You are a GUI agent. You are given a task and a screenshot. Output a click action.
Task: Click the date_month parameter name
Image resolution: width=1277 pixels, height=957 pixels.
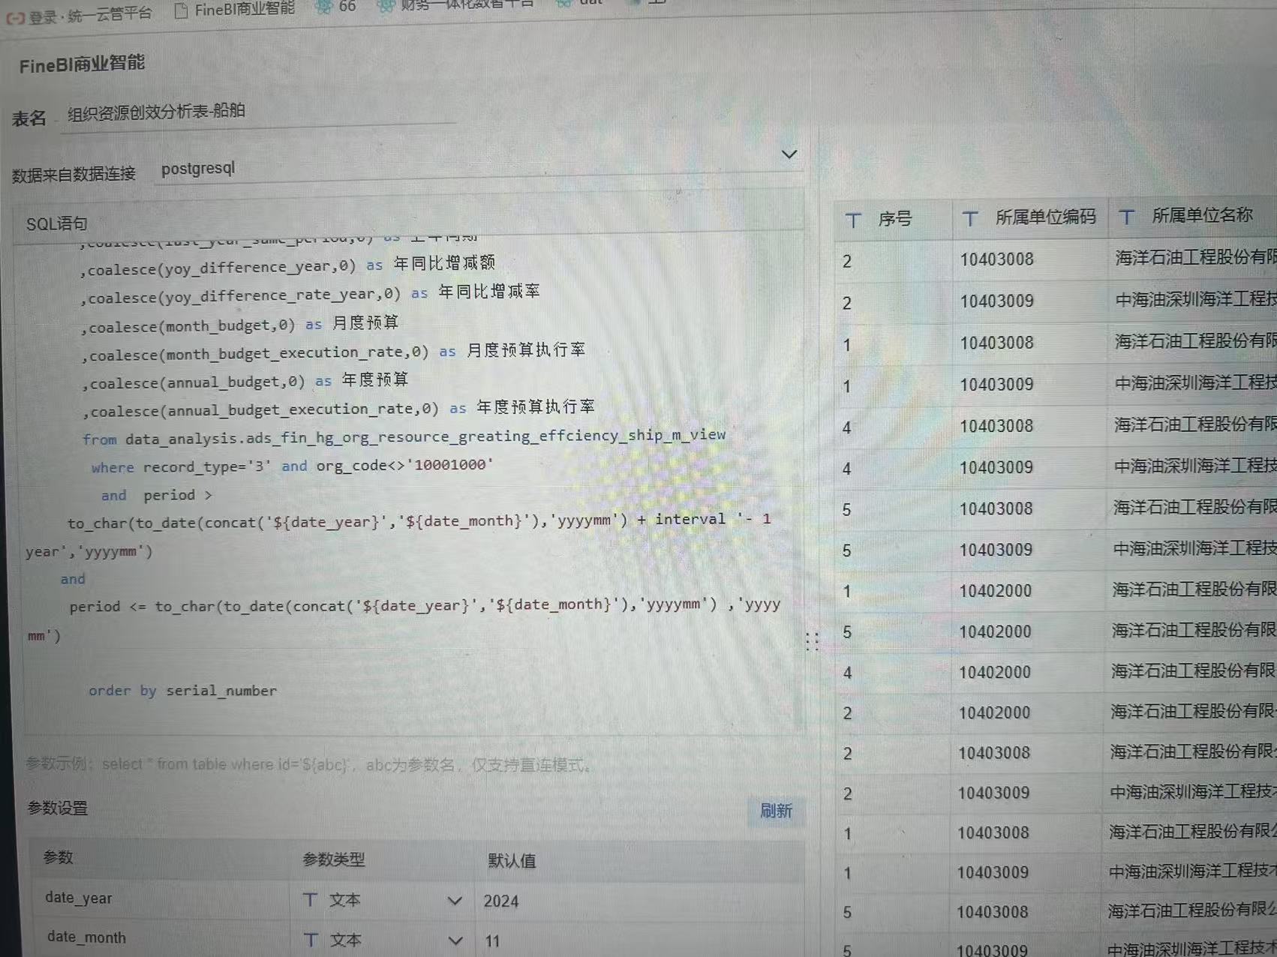coord(86,937)
